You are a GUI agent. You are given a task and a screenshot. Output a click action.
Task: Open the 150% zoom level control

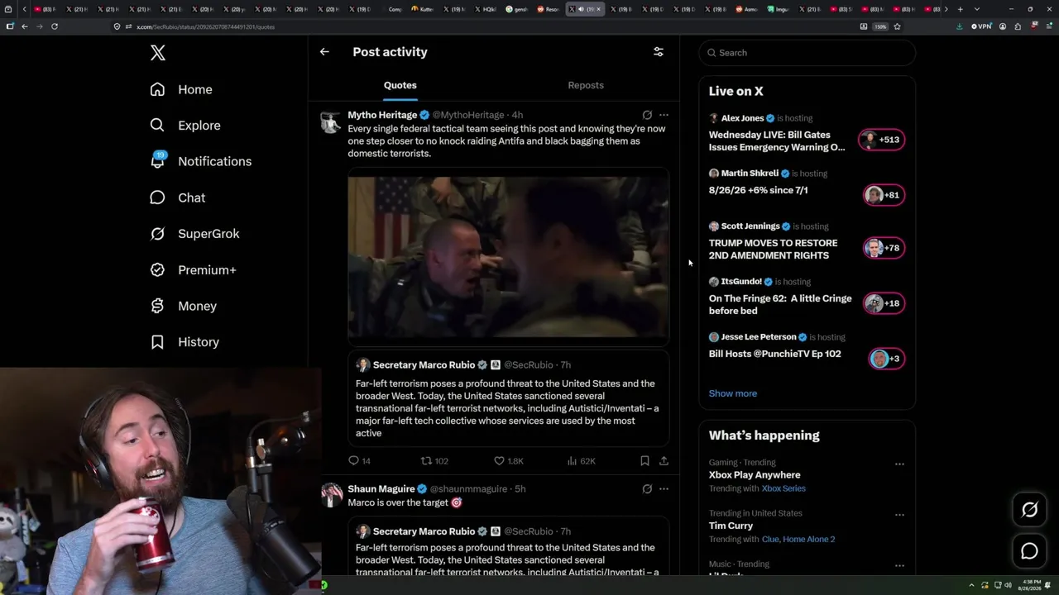pos(880,26)
